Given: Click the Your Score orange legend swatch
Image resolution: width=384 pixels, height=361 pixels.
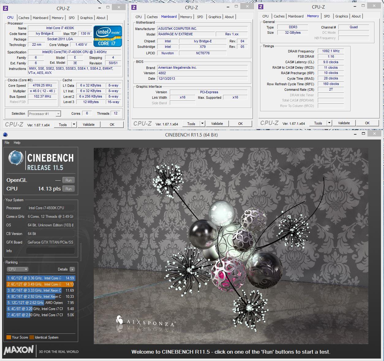Looking at the screenshot, I should tap(9, 337).
